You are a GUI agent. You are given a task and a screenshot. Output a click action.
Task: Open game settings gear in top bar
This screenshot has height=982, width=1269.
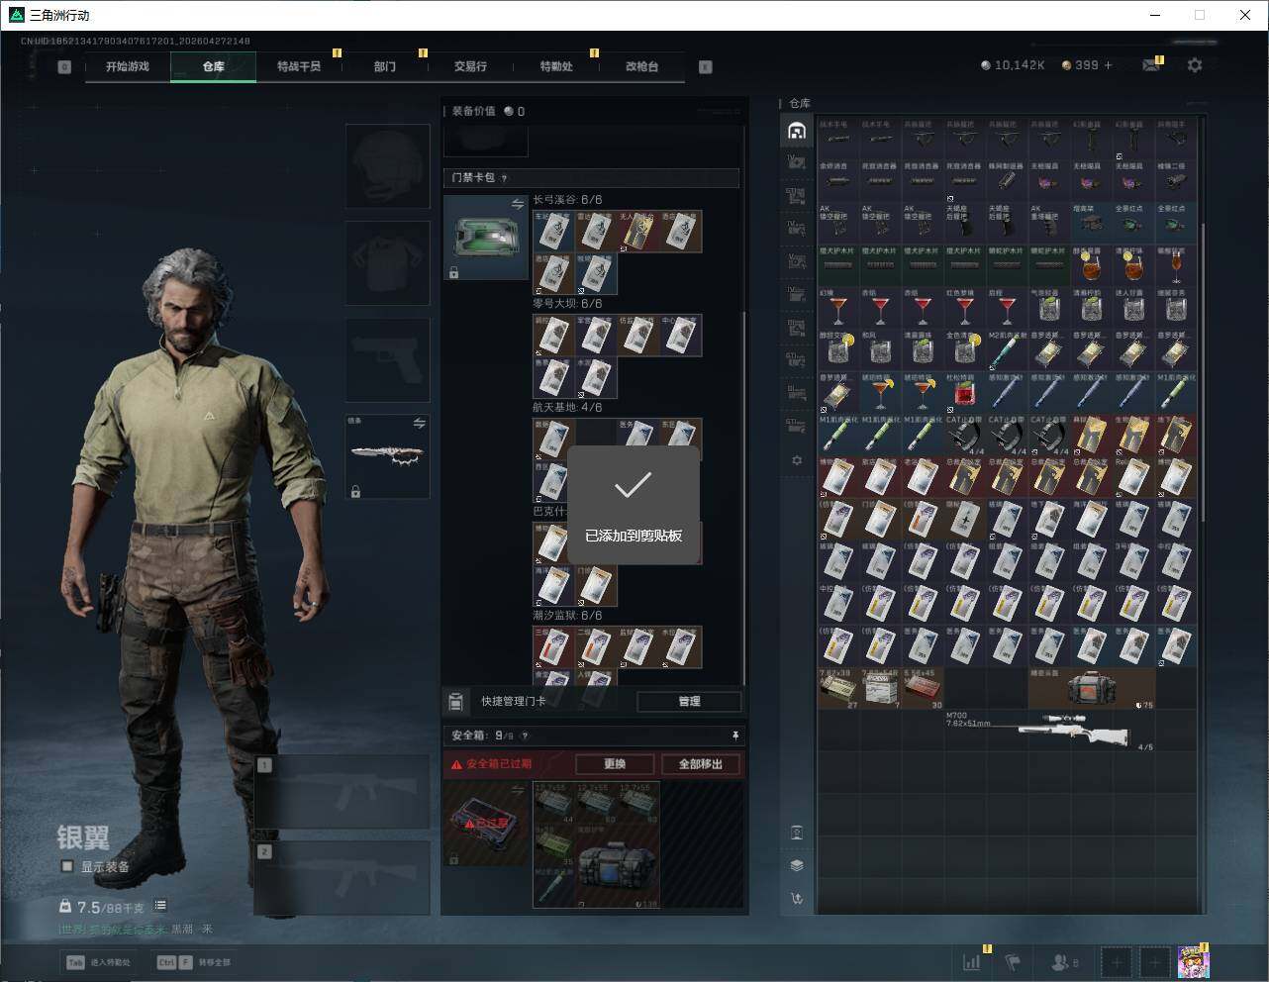1195,65
